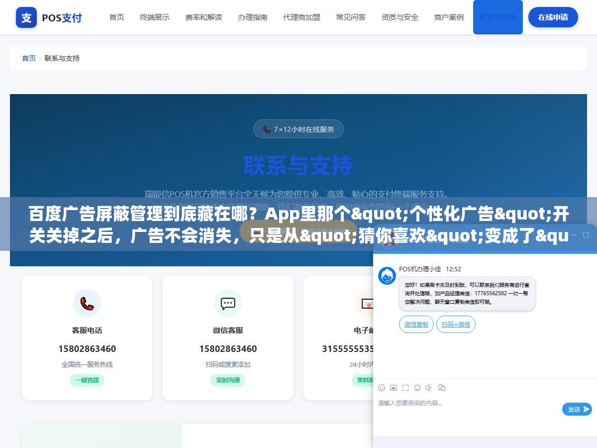Click the 客服电话 card heading

tap(87, 330)
